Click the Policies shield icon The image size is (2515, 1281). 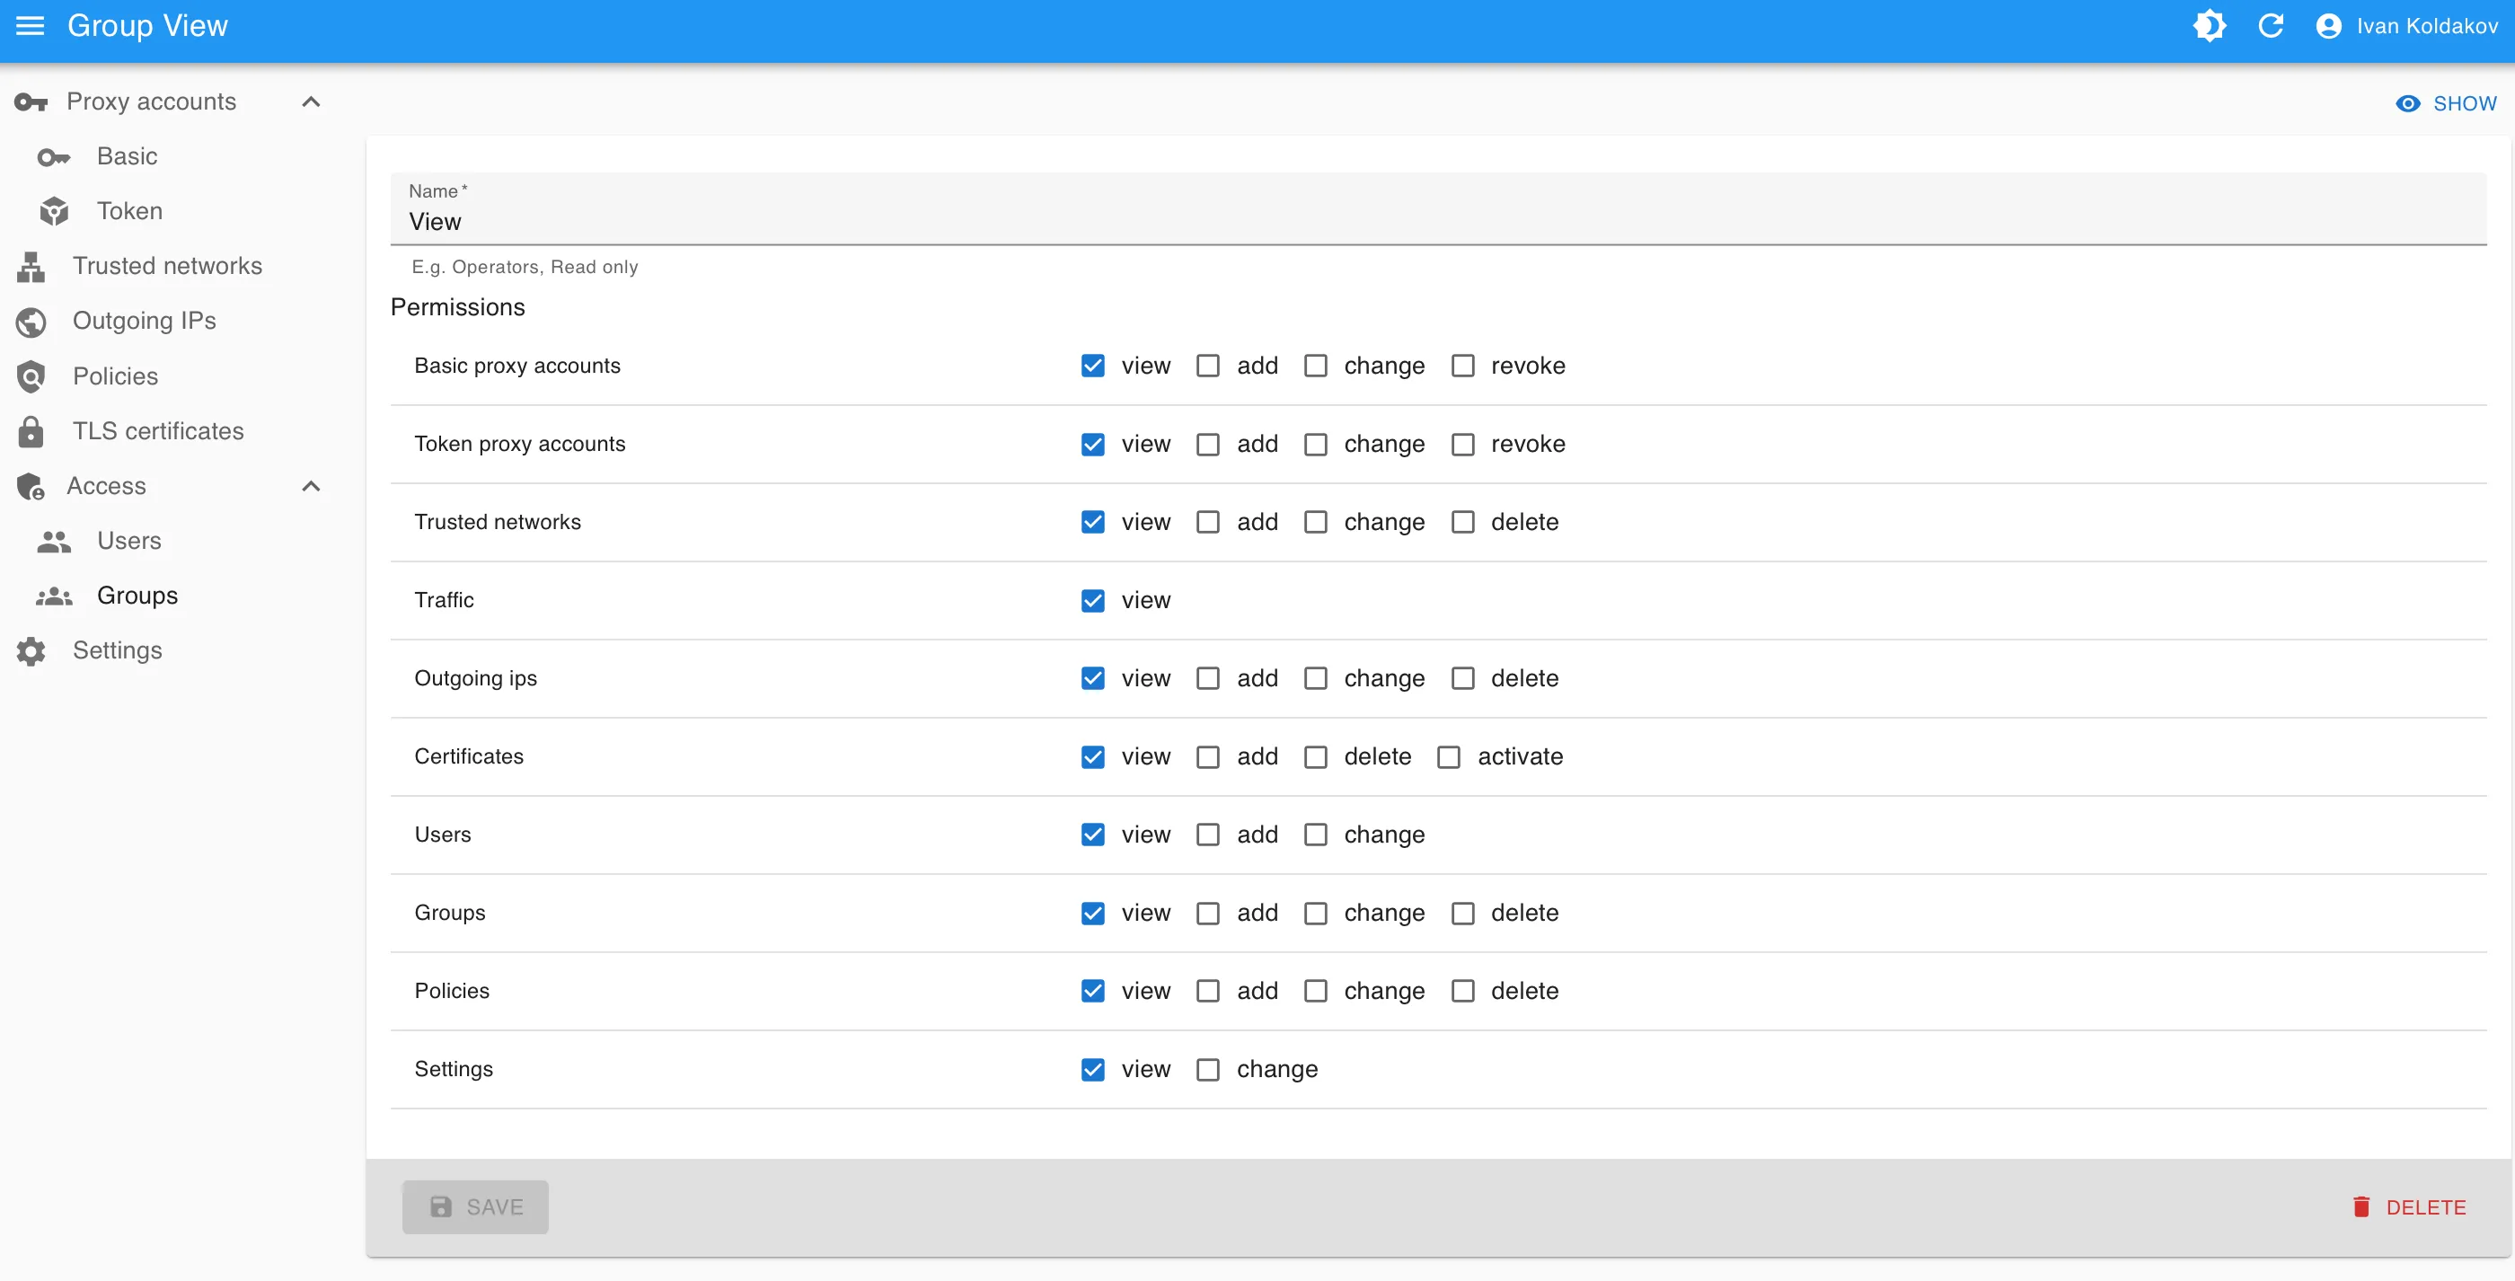pos(31,377)
